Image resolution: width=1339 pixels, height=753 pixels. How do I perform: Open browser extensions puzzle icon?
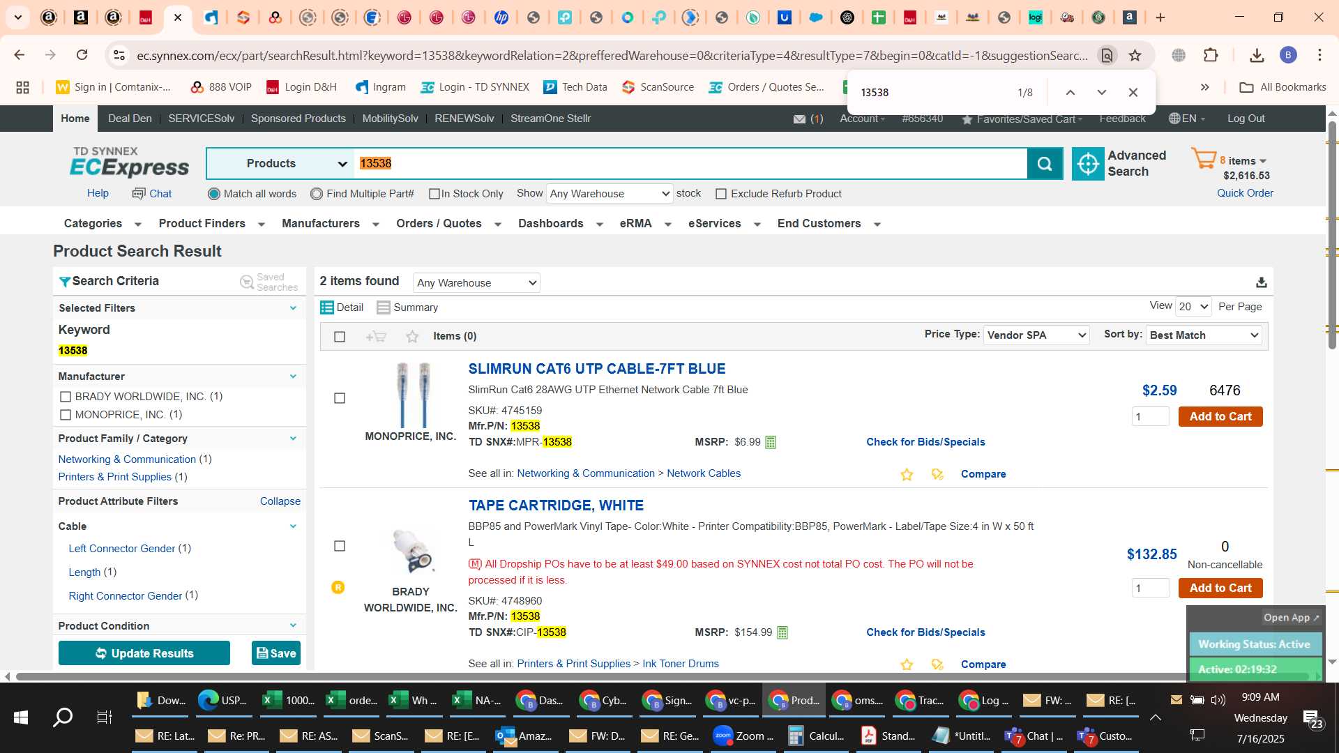click(1211, 55)
